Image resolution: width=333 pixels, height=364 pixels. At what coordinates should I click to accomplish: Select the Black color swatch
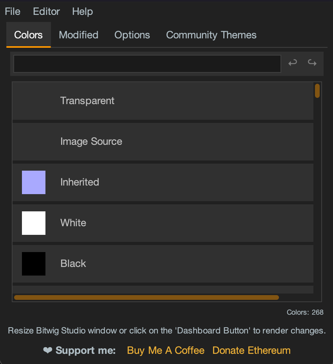pyautogui.click(x=33, y=263)
